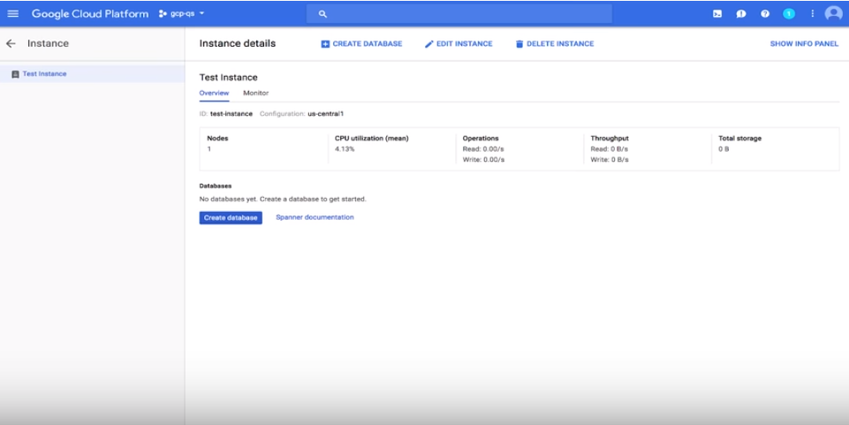Click the search bar input field

pos(459,13)
